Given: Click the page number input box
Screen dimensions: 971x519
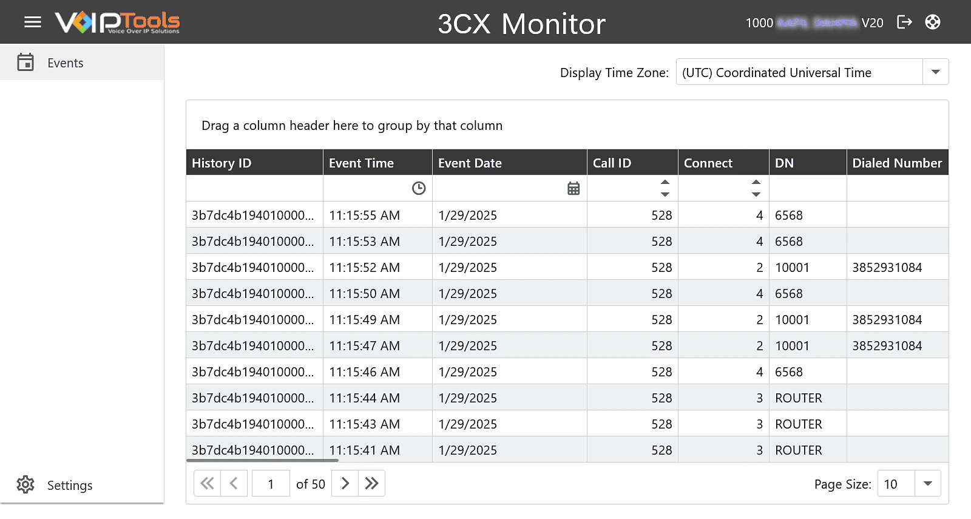Looking at the screenshot, I should pyautogui.click(x=271, y=484).
